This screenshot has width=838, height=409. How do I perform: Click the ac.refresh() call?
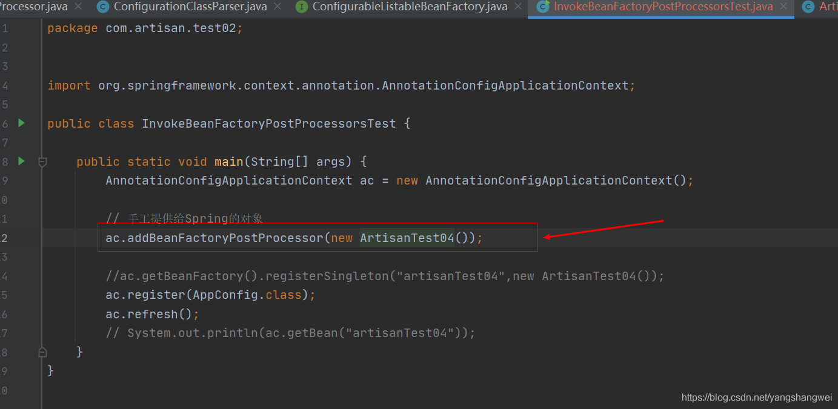click(152, 314)
